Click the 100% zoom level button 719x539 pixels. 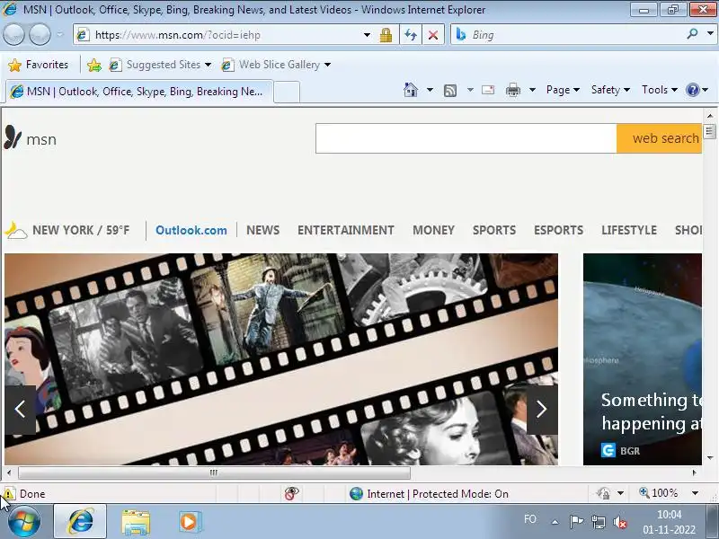click(659, 493)
